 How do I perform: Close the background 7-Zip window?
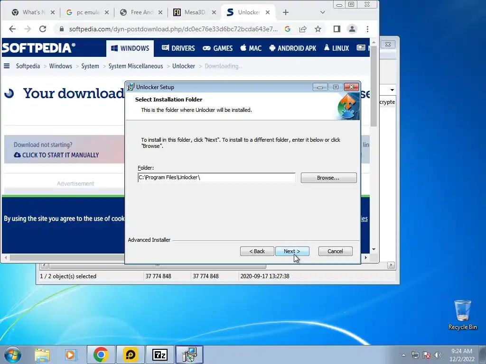[x=388, y=44]
